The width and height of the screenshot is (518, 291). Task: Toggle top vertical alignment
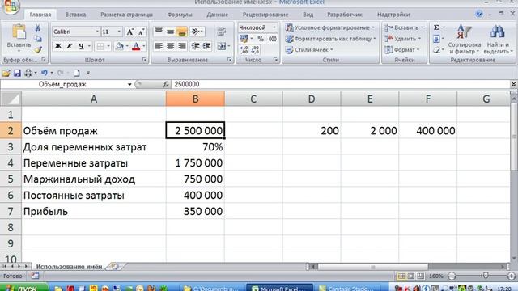pyautogui.click(x=159, y=32)
